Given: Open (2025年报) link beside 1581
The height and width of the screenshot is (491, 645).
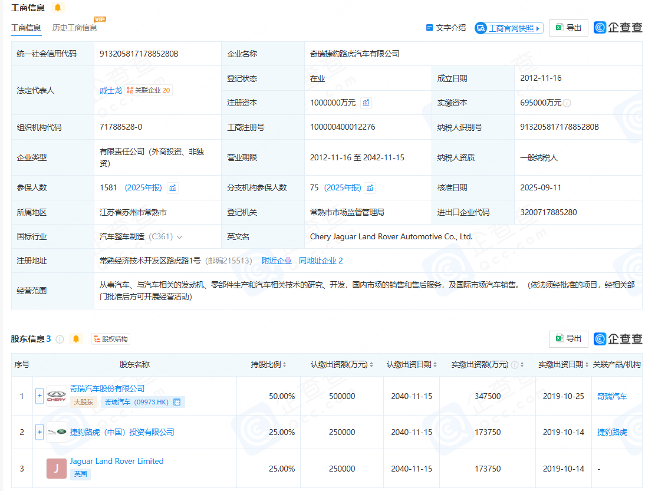Looking at the screenshot, I should point(143,187).
